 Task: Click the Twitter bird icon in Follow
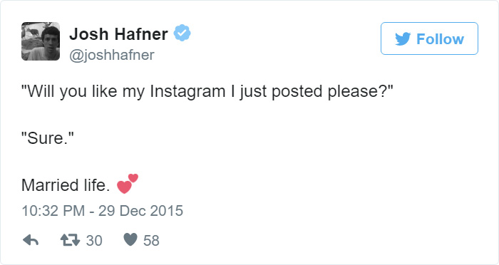click(x=403, y=38)
